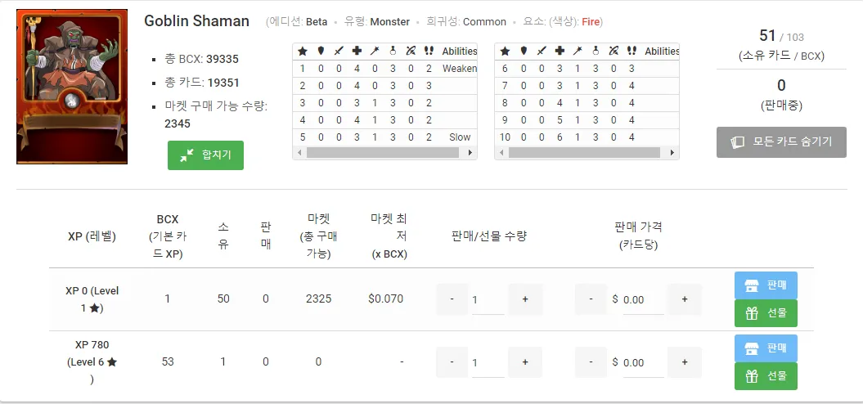The height and width of the screenshot is (404, 863).
Task: Click the Goblin Shaman card image
Action: (72, 87)
